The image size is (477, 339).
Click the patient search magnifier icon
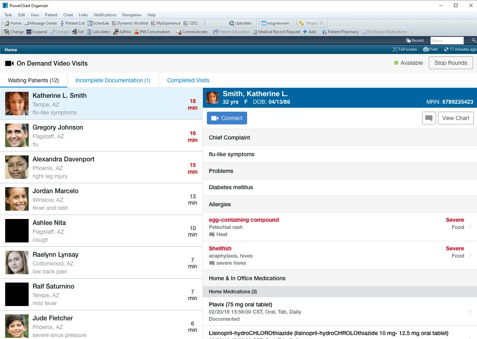pos(474,40)
